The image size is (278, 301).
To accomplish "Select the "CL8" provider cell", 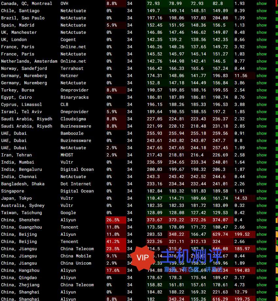I will 64,104.
